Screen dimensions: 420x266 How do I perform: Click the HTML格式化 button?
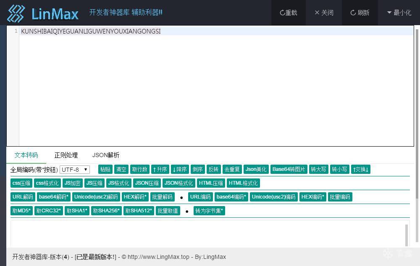click(243, 183)
